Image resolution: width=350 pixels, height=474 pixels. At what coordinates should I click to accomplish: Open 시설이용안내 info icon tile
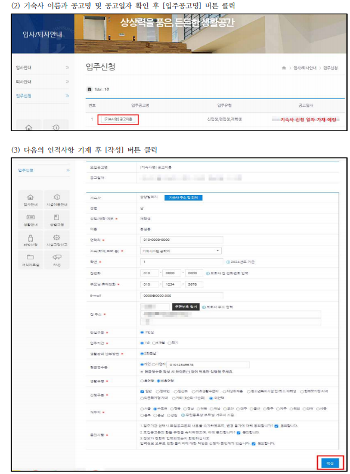pyautogui.click(x=57, y=200)
